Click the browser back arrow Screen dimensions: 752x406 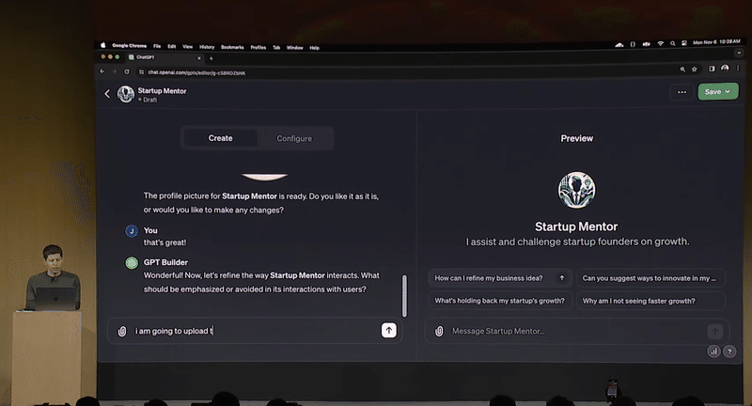[102, 71]
